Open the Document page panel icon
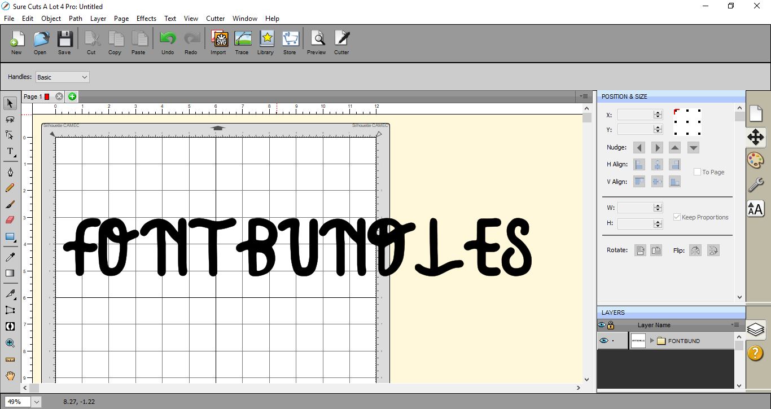This screenshot has width=771, height=409. [x=756, y=113]
